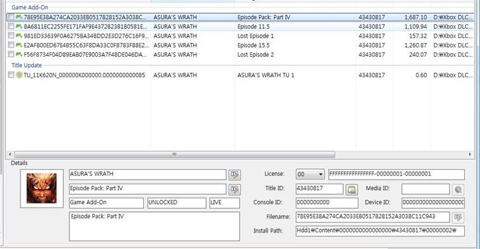The image size is (480, 249).
Task: Click the add-on icon of file F56F8734F04D89...
Action: coord(19,55)
